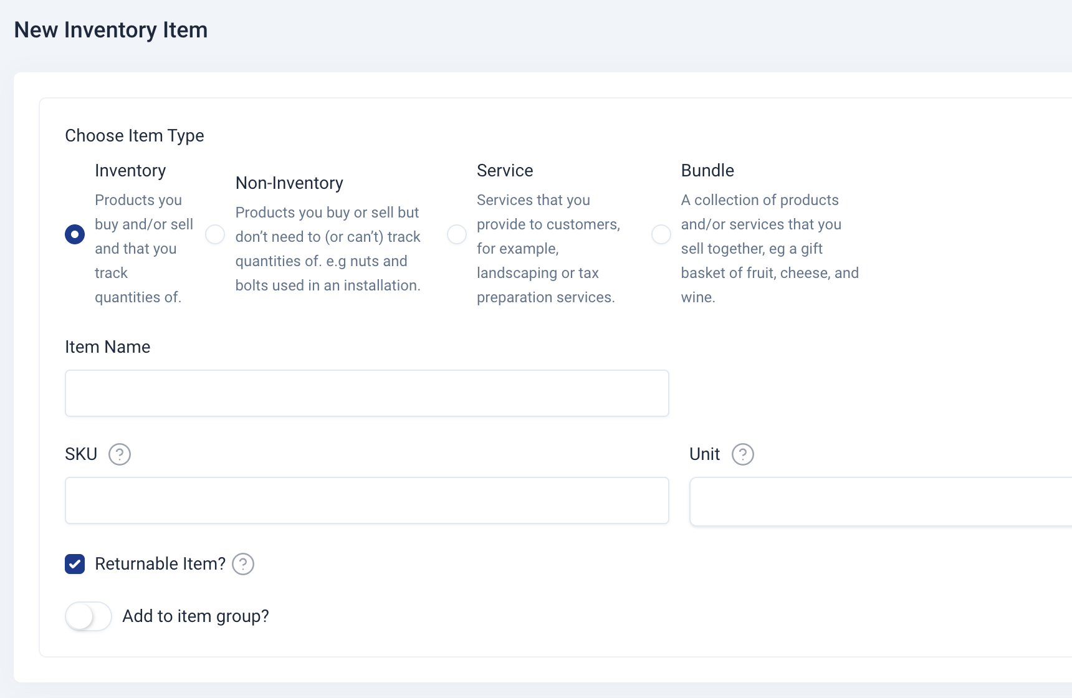This screenshot has width=1072, height=698.
Task: Click the Non-Inventory option title
Action: click(x=289, y=183)
